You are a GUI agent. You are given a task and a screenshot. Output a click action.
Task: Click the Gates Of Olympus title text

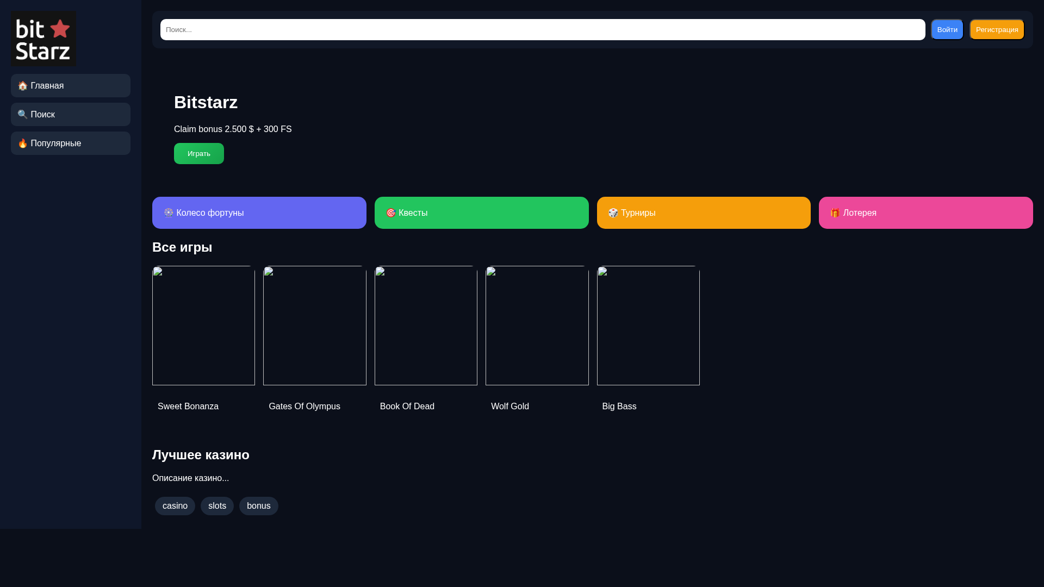pos(304,407)
